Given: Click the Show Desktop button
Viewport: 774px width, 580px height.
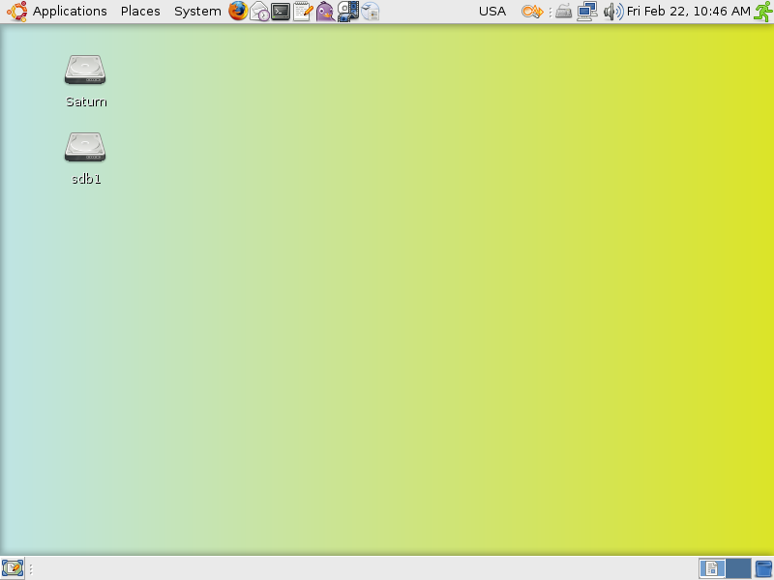Looking at the screenshot, I should coord(13,568).
